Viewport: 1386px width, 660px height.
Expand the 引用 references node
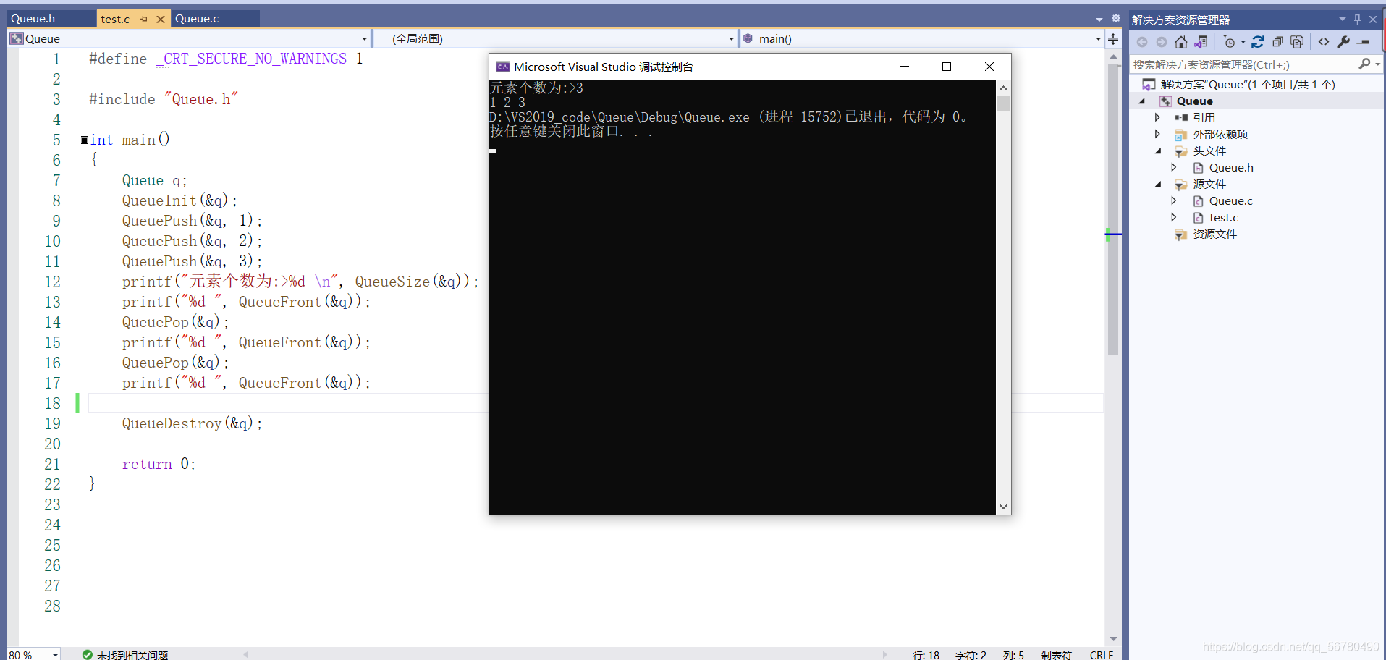[x=1157, y=117]
